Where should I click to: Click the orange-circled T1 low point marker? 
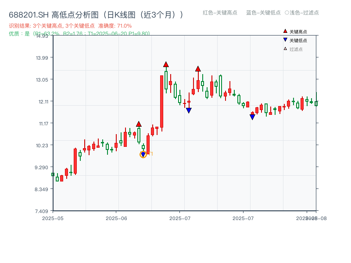tap(143, 154)
